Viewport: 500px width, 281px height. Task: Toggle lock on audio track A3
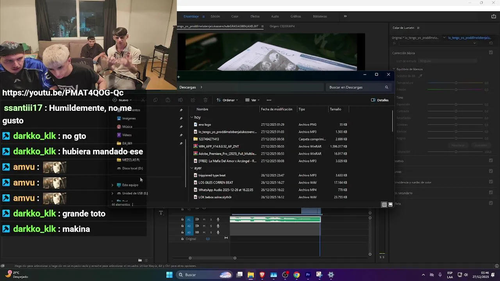[182, 232]
